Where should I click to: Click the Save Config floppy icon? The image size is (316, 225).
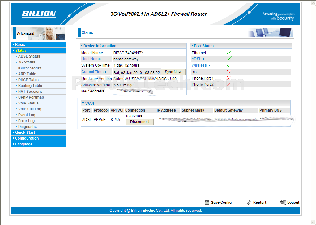tap(207, 202)
